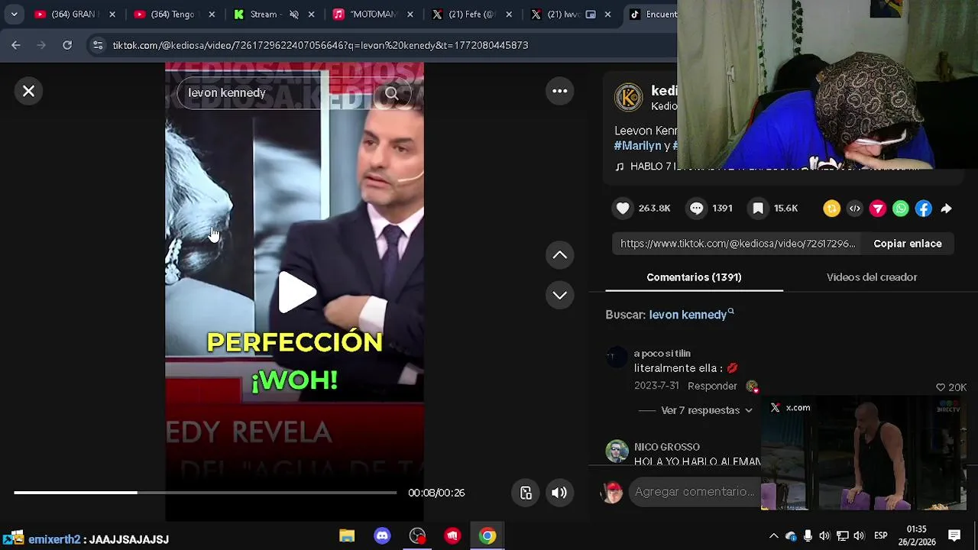Open the 01:35 clock and calendar
Image resolution: width=978 pixels, height=550 pixels.
[x=917, y=535]
